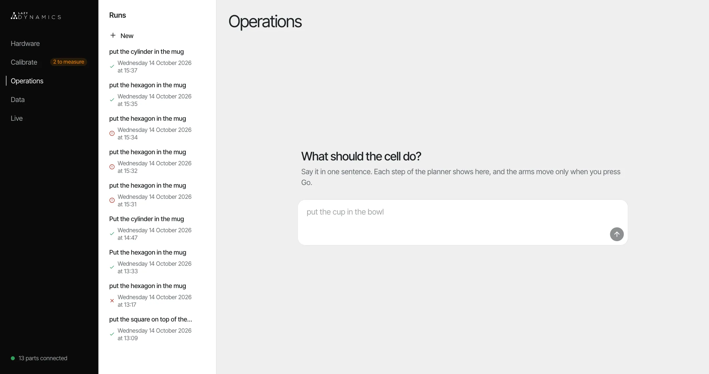This screenshot has width=709, height=374.
Task: Click the send arrow button in prompt box
Action: [617, 234]
